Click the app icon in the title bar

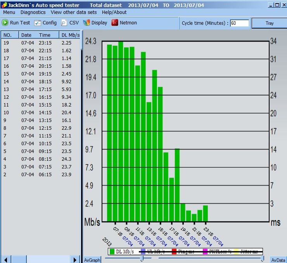(4, 5)
